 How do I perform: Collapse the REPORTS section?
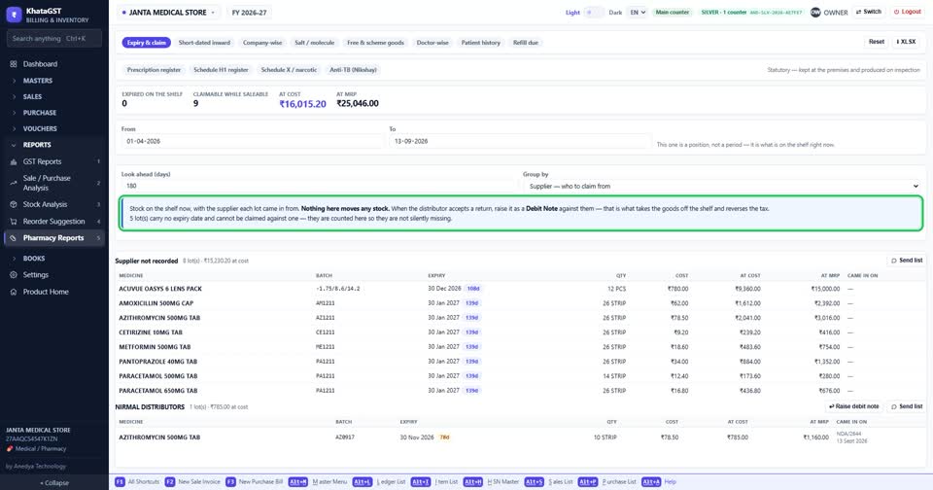[x=53, y=145]
